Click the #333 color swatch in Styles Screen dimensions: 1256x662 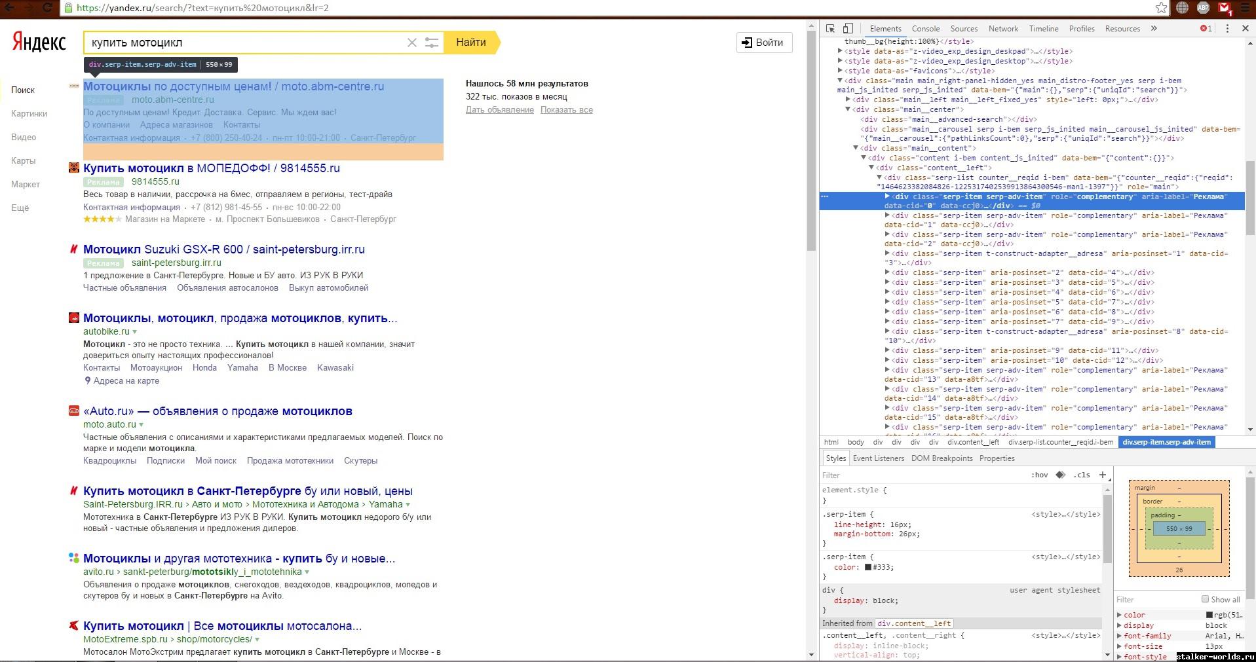(868, 568)
